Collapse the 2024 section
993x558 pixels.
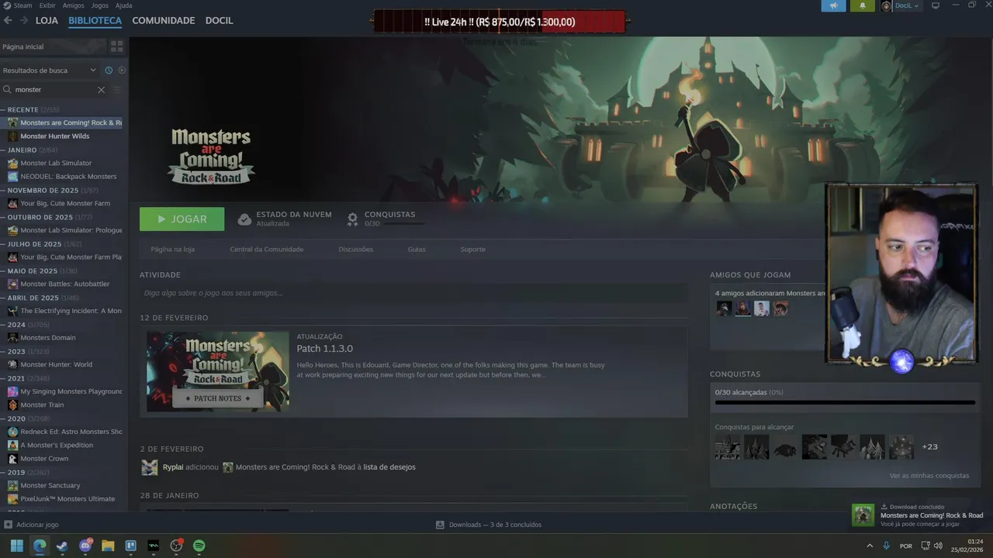coord(3,325)
